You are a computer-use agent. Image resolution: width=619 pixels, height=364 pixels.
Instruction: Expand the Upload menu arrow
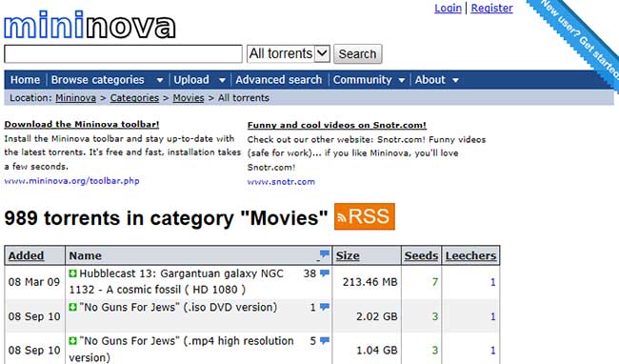[x=222, y=80]
